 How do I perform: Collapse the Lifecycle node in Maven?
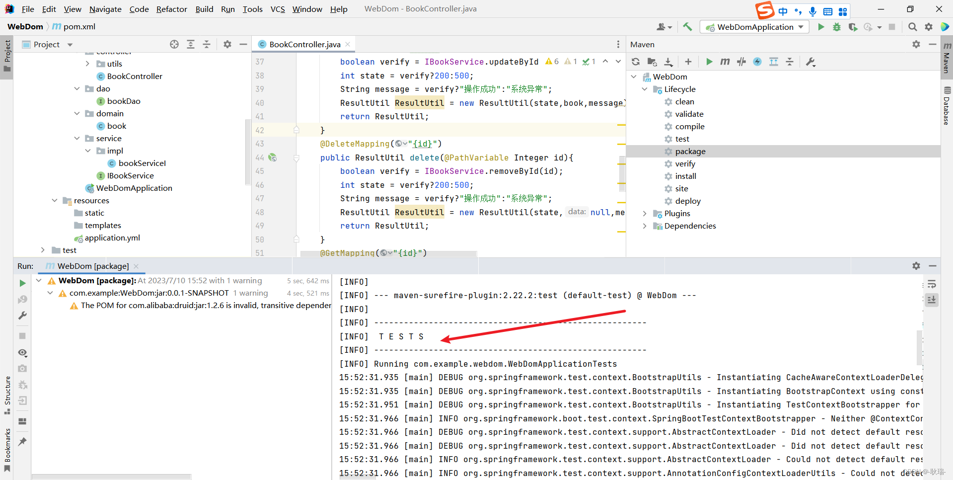pos(645,89)
